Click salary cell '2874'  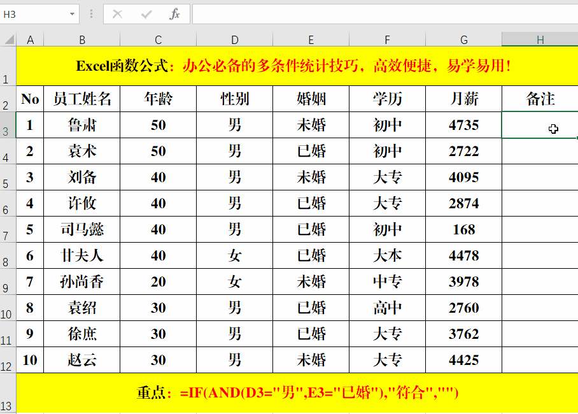coord(463,203)
